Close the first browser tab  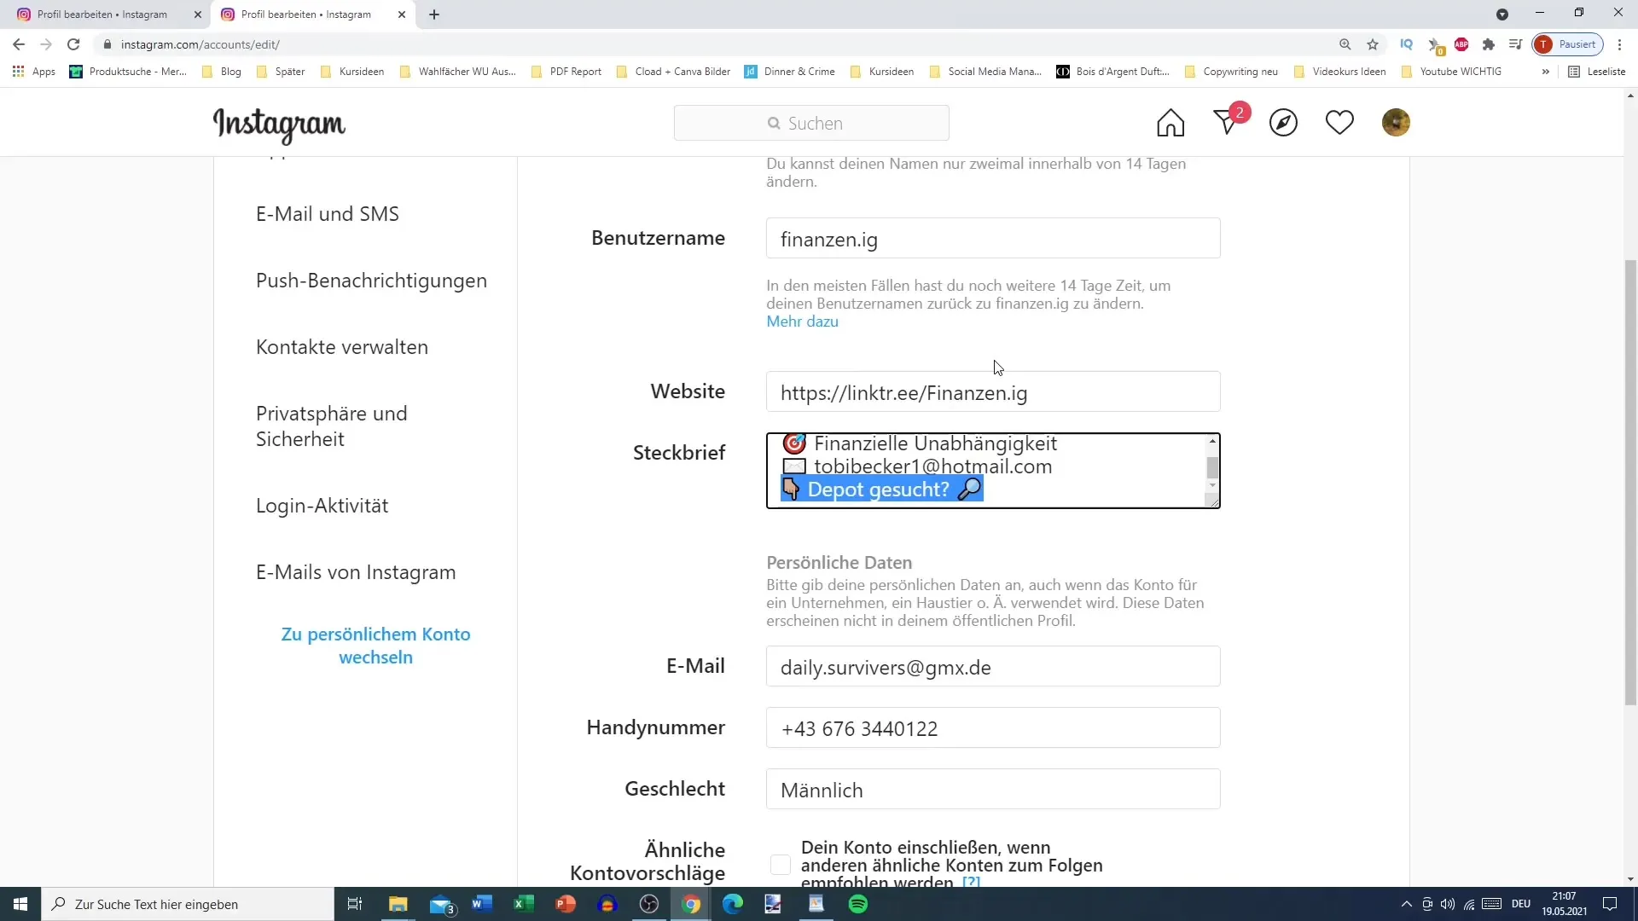(198, 14)
